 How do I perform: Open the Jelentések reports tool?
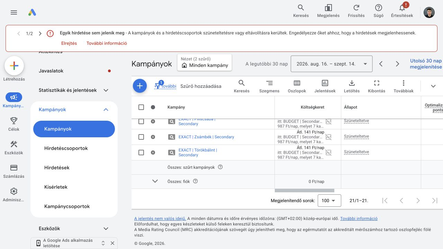[325, 86]
